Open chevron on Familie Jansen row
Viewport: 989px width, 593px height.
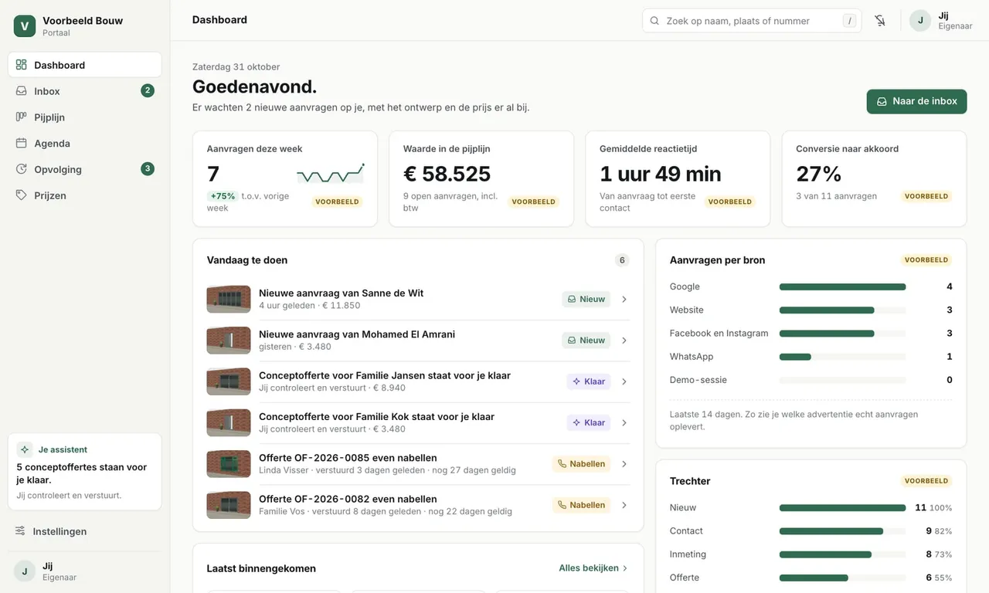624,381
